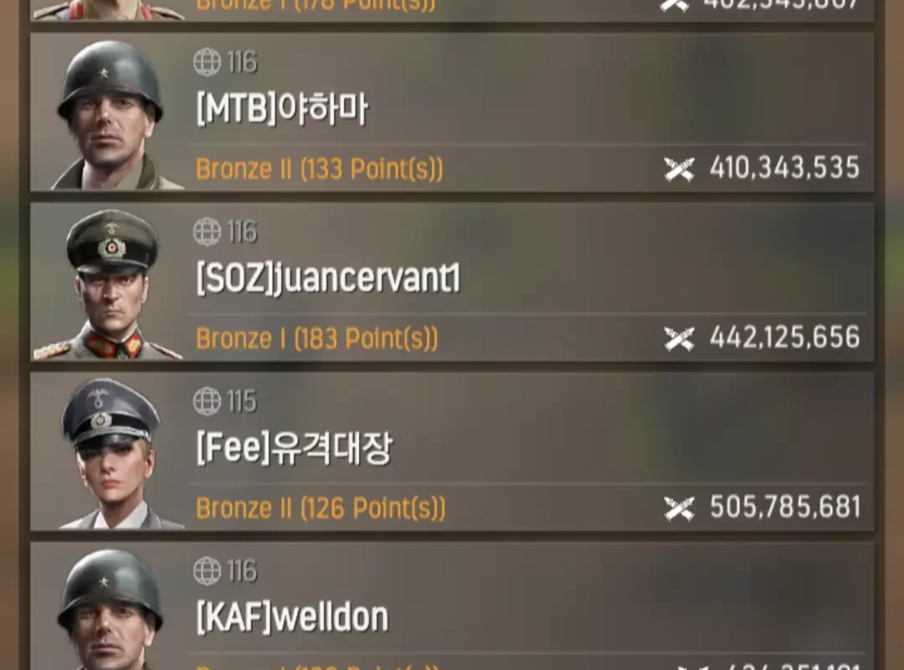Select the player name [SOZ]juancervant1
The width and height of the screenshot is (904, 670).
point(328,278)
